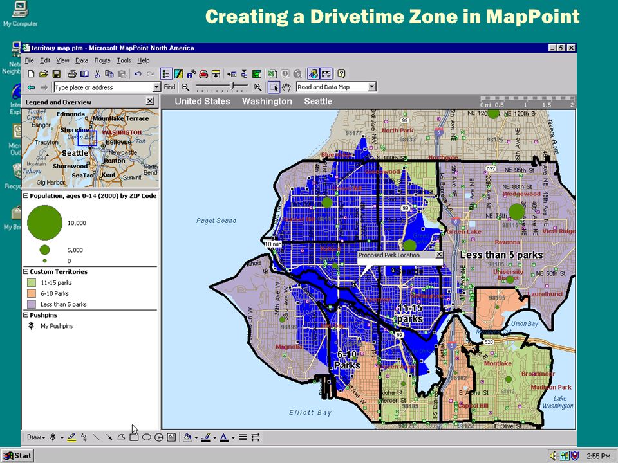This screenshot has height=463, width=618.
Task: Select the Arrow drawing tool
Action: 109,437
